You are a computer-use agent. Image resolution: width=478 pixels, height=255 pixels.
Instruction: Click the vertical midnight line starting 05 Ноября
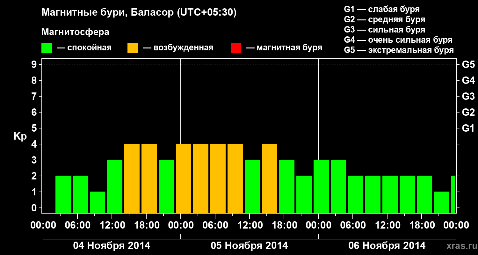coord(181,101)
